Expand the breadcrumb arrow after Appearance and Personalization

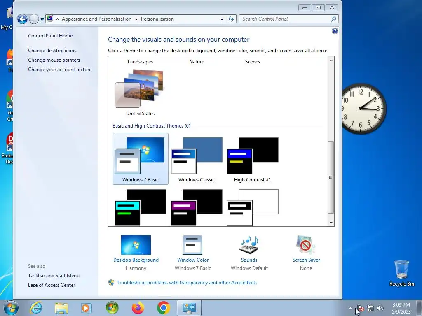pos(136,19)
